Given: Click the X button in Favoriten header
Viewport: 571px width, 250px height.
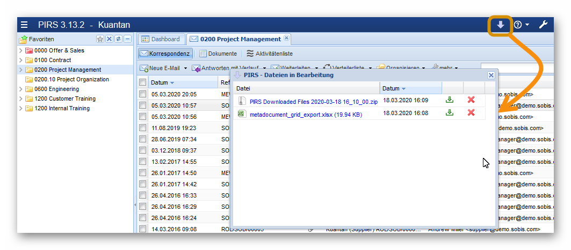Looking at the screenshot, I should (x=109, y=39).
